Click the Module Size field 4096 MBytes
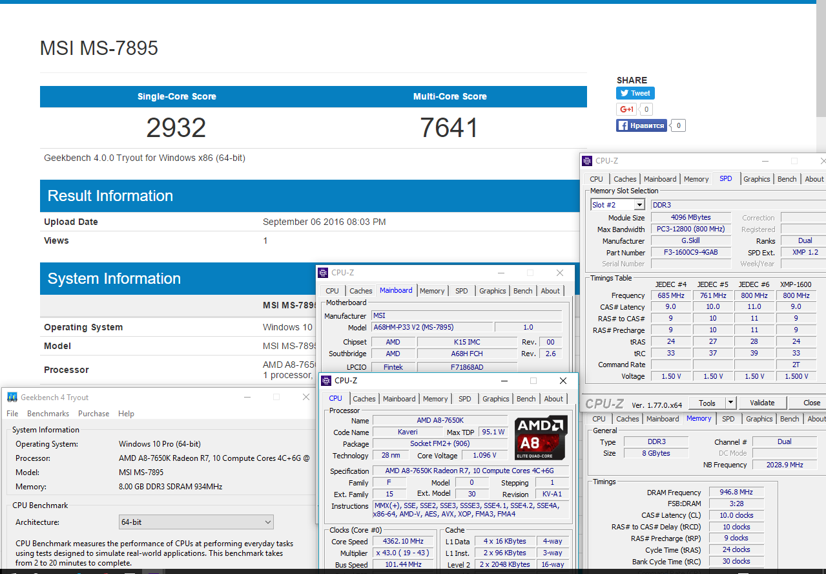 click(690, 217)
